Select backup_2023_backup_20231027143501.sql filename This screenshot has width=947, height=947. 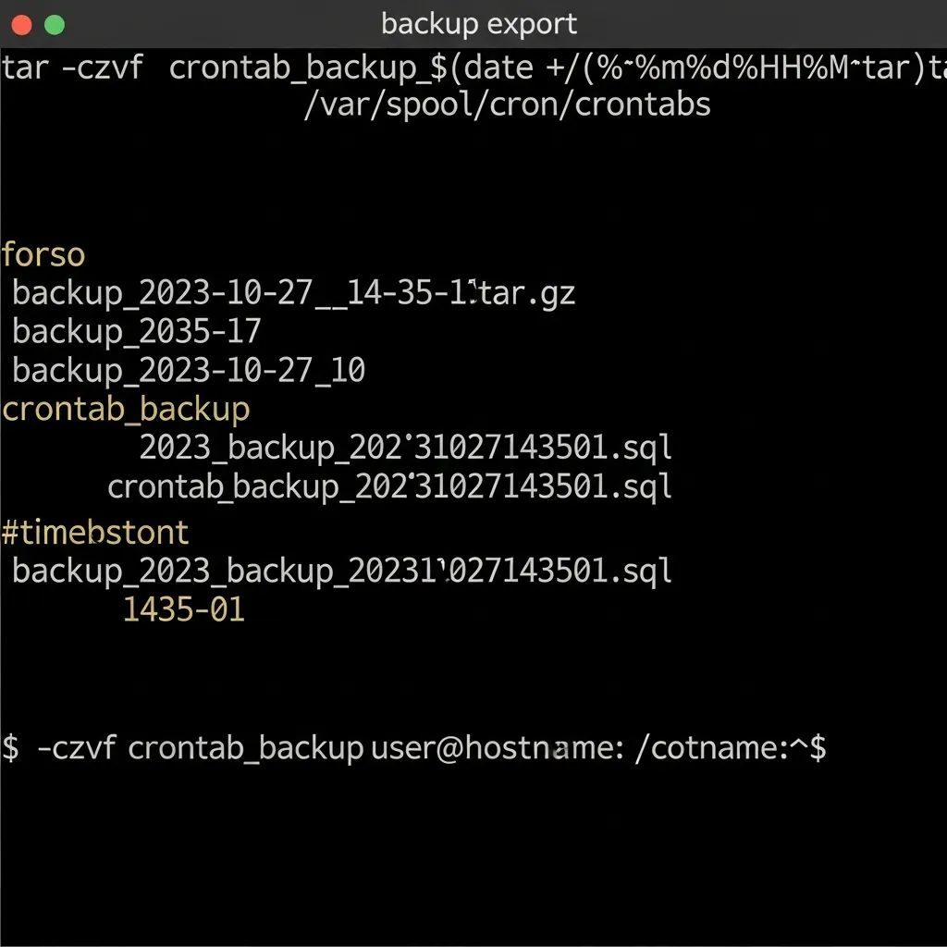[x=340, y=571]
